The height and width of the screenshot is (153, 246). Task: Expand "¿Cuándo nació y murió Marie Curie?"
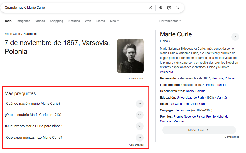point(140,104)
